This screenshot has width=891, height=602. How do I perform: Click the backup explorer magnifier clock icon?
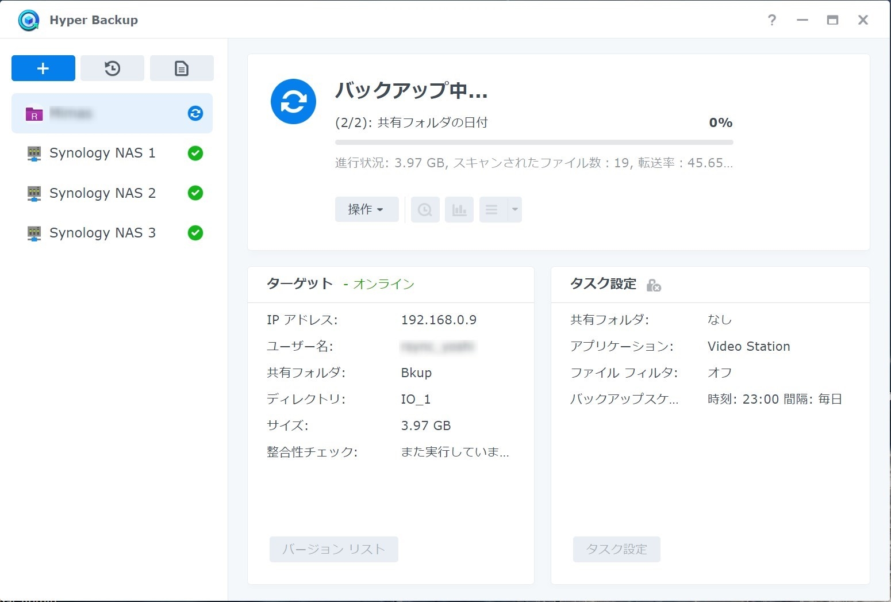tap(425, 210)
